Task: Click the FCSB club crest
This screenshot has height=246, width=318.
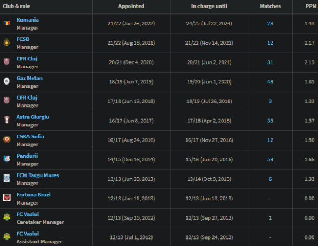Action: 6,43
